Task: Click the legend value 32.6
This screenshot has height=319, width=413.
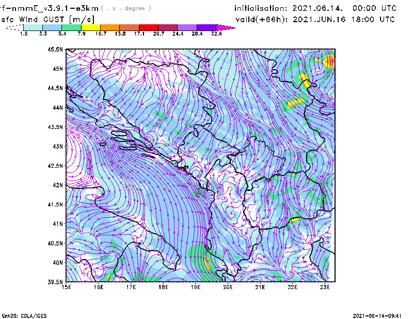Action: coord(216,34)
